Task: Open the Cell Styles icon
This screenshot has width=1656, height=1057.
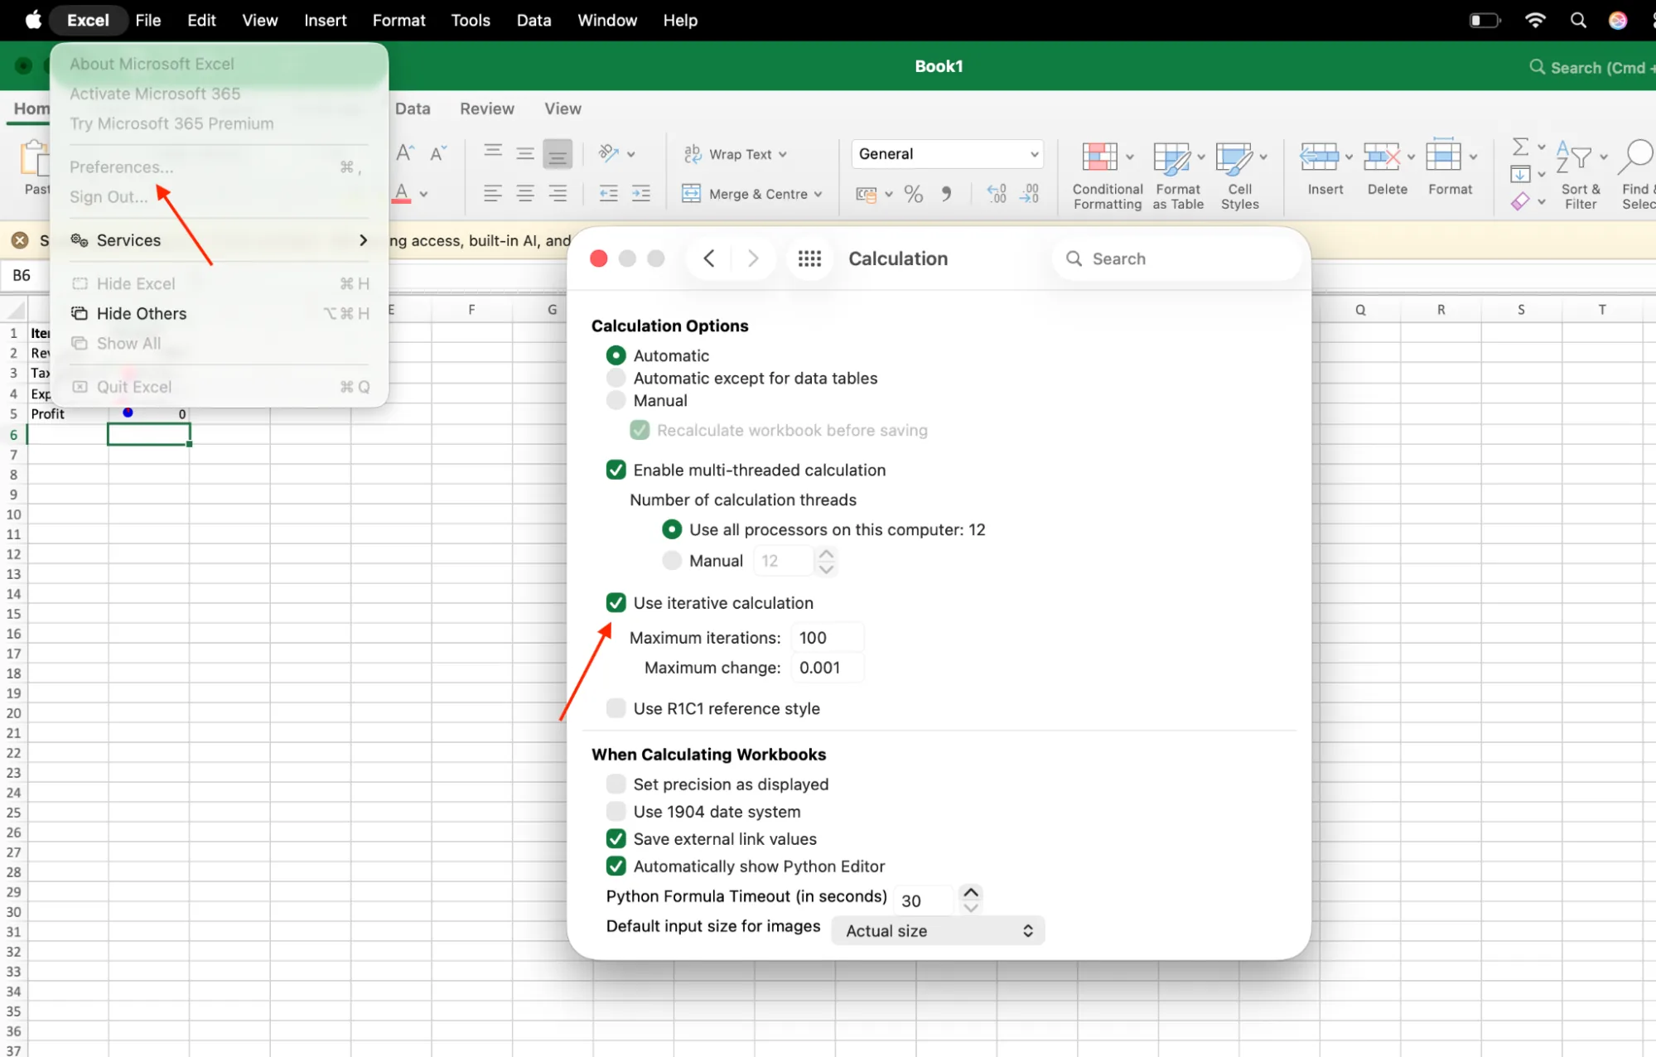Action: coord(1234,157)
